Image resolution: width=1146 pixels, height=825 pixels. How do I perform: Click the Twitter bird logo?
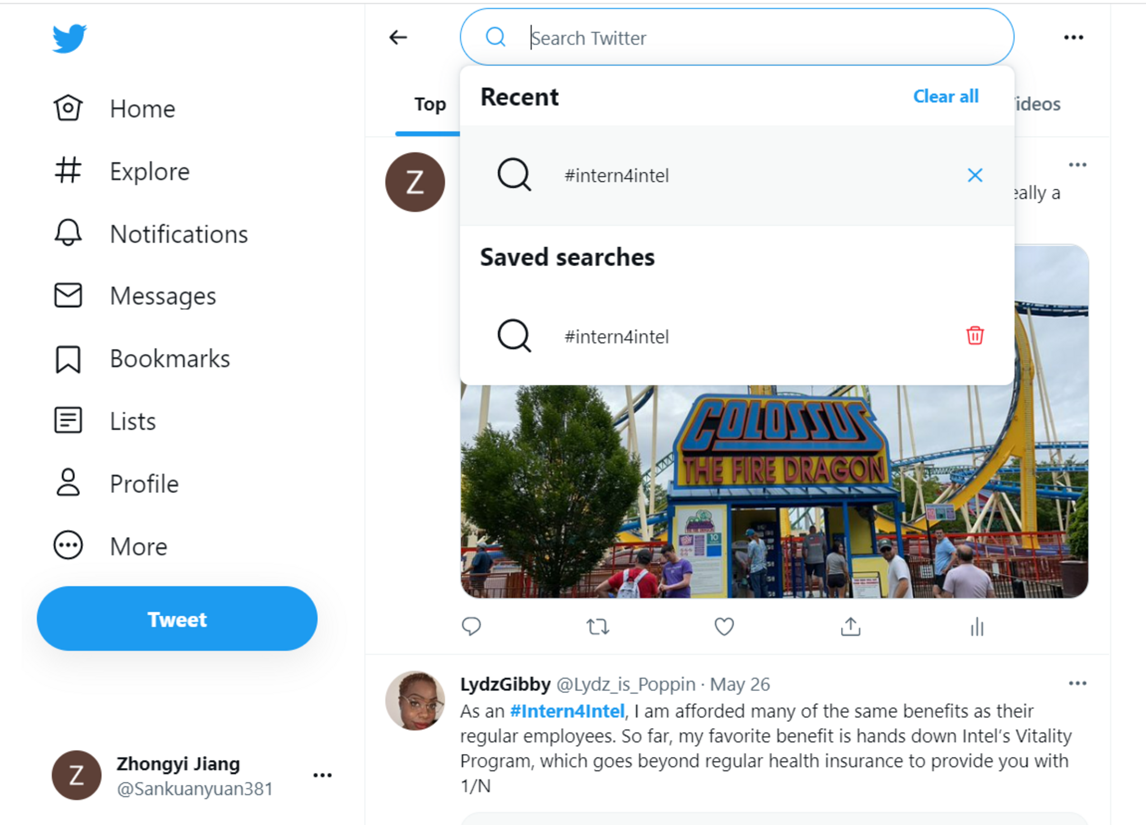(69, 38)
